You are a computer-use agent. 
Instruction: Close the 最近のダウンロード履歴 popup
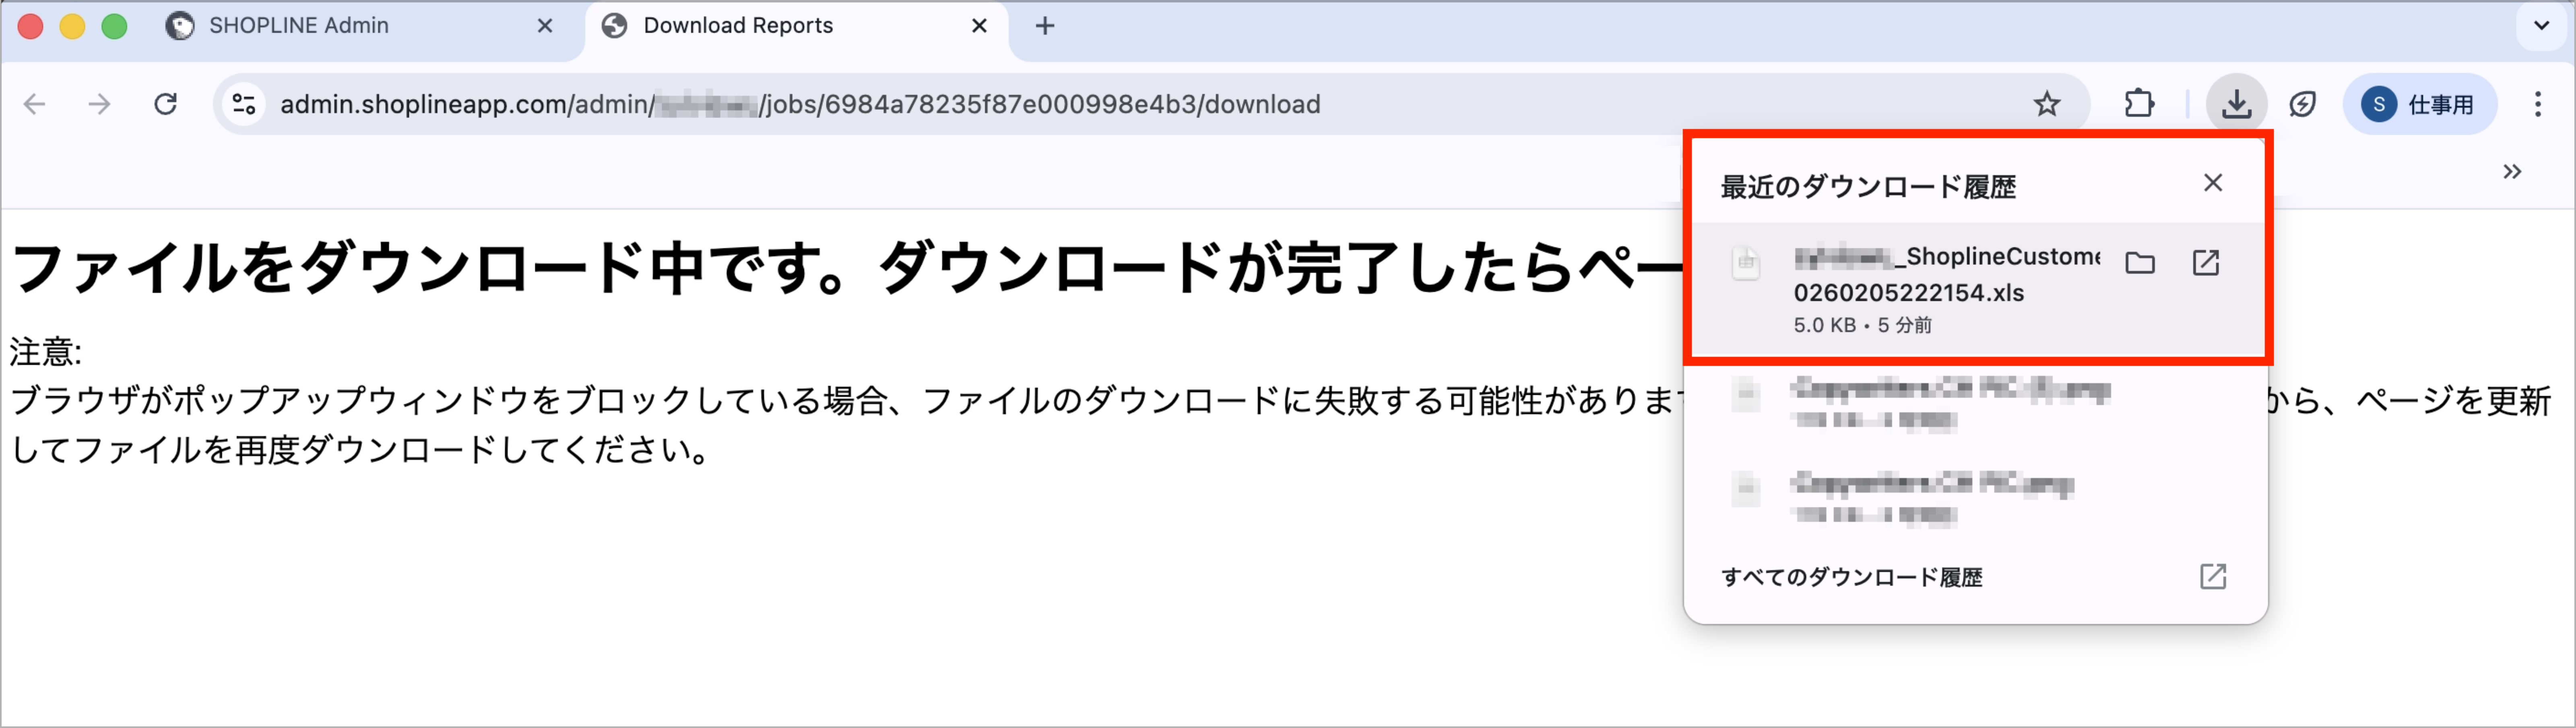(2213, 183)
